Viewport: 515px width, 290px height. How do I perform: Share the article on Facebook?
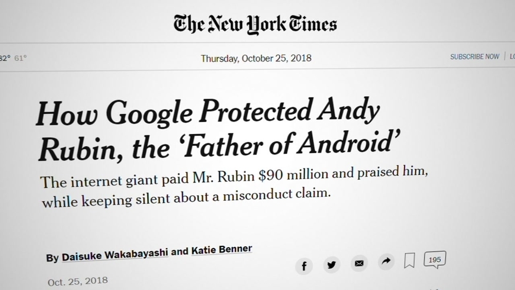(x=304, y=266)
